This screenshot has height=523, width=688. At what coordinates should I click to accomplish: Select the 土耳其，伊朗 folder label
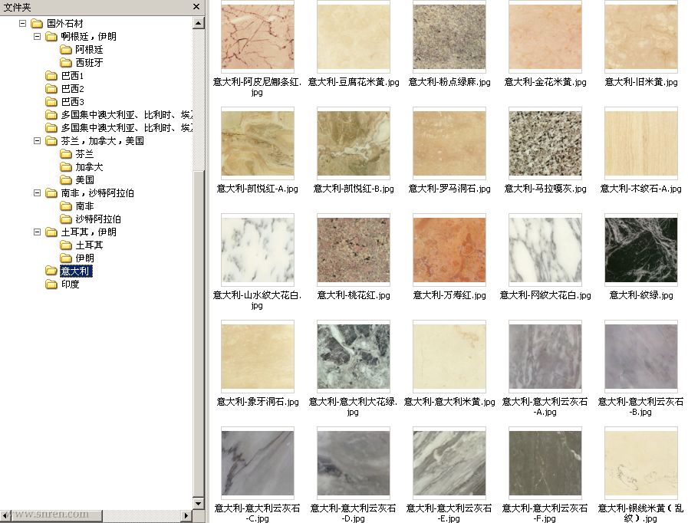click(x=89, y=232)
